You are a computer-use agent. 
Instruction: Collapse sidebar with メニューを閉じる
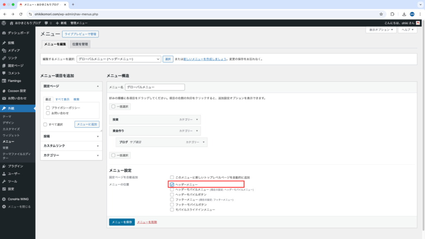pos(19,206)
